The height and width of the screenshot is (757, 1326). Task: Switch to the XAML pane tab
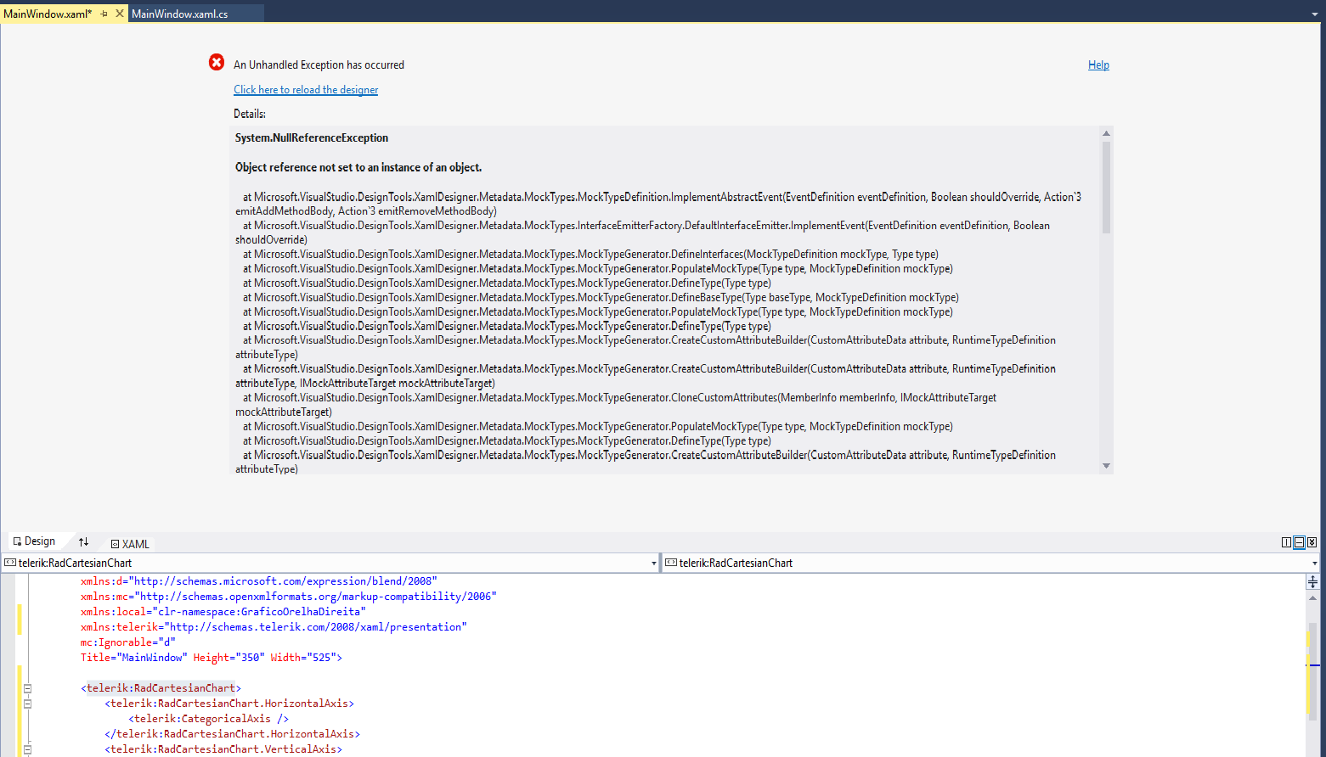click(130, 544)
